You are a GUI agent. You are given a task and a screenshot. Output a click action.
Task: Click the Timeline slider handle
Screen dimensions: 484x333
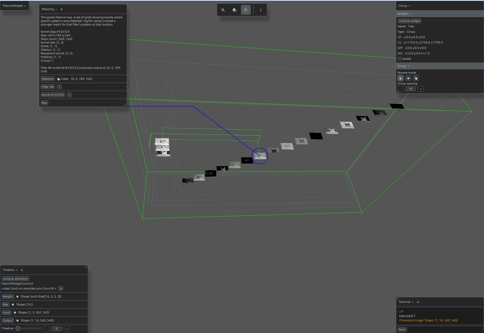18,329
